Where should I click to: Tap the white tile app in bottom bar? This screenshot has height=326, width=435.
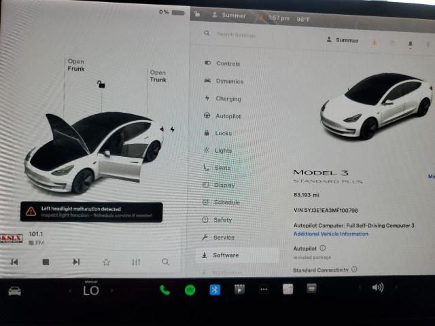point(288,289)
